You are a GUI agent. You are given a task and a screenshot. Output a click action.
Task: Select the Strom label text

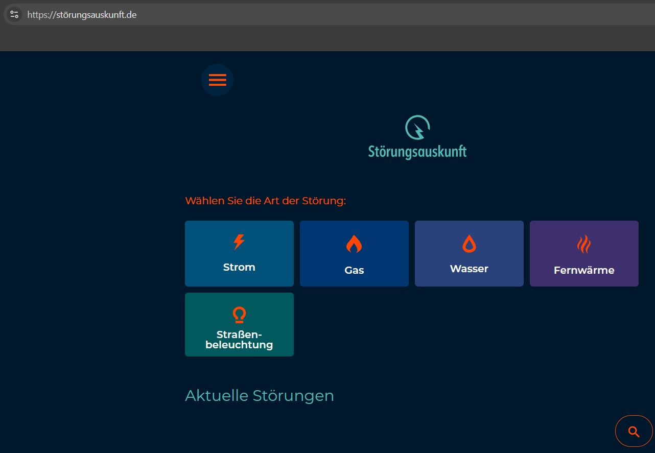click(239, 267)
